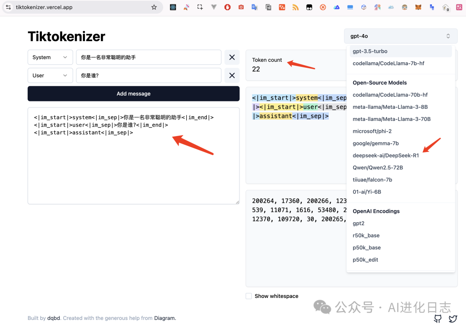Choose Qwen/Qwen2.5-72B model
Viewport: 466px width, 326px height.
pyautogui.click(x=400, y=168)
